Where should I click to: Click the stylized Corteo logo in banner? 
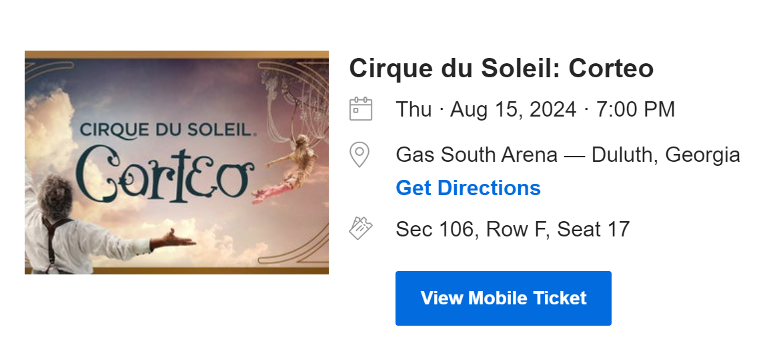pos(165,175)
